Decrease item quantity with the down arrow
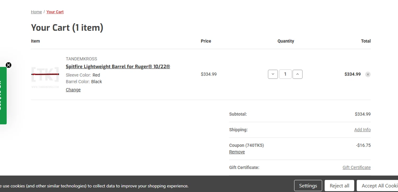Screen dimensions: 398x192 273,74
